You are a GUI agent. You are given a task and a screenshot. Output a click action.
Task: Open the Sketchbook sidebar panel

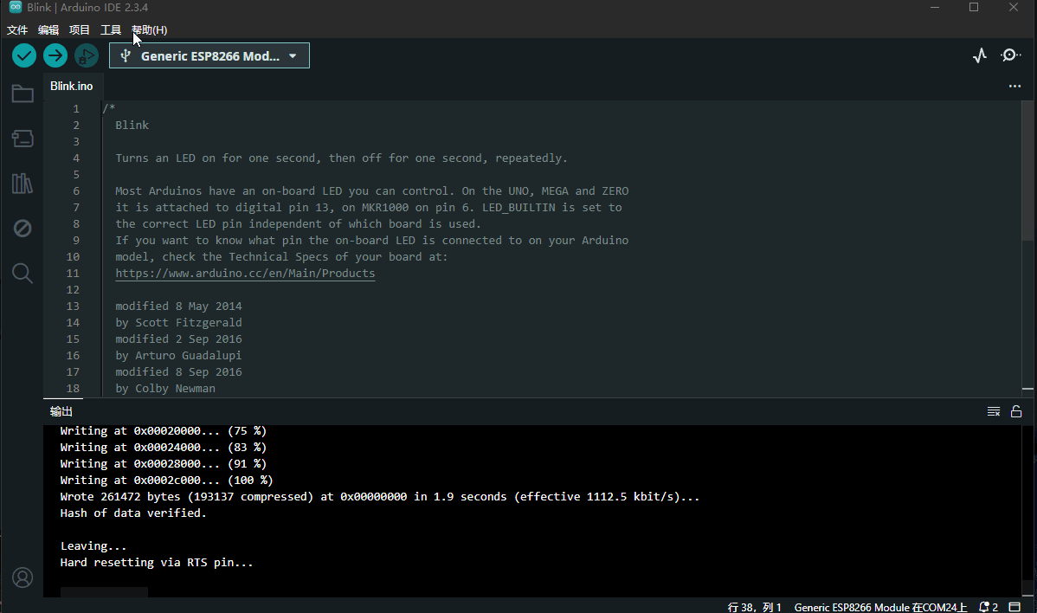coord(23,93)
